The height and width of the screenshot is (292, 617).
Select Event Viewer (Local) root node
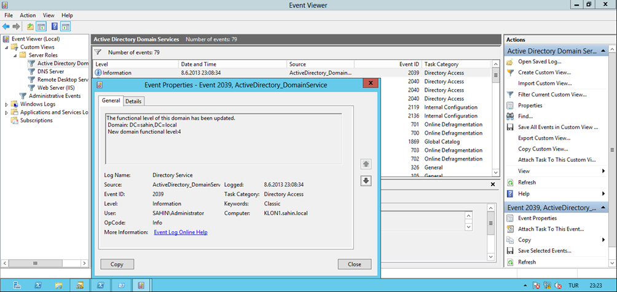tap(36, 39)
